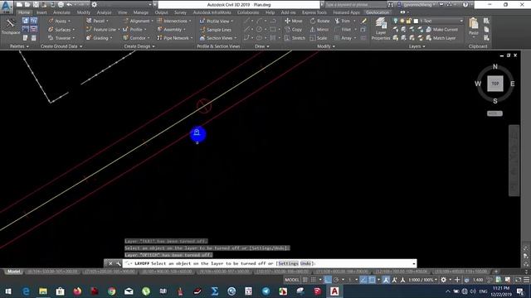Click the Trim tool
531x298 pixels.
343,21
